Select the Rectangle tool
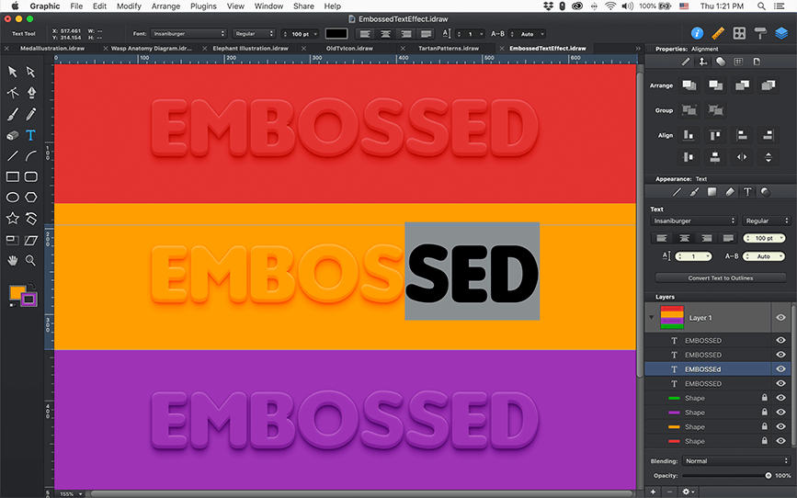Image resolution: width=797 pixels, height=498 pixels. (13, 176)
